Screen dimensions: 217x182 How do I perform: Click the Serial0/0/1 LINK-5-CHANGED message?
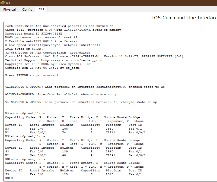pos(61,95)
